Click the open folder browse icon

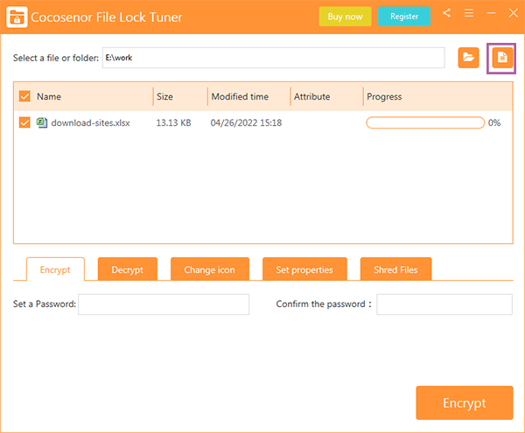click(x=468, y=58)
